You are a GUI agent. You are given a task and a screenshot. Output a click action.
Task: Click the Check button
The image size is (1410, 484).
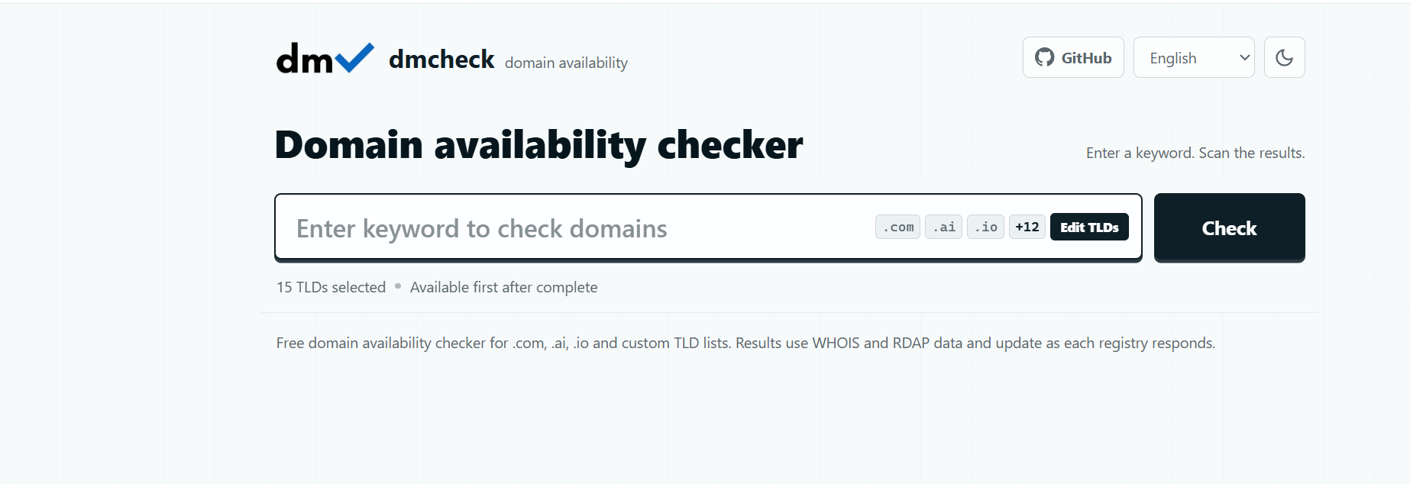click(x=1229, y=227)
